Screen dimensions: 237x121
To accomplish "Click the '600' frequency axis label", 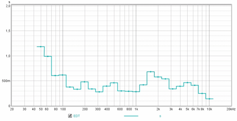I will pos(120,109).
